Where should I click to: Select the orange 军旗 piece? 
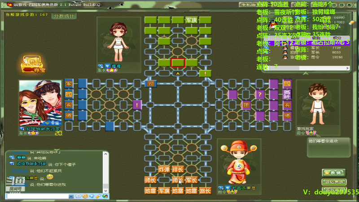coord(164,191)
